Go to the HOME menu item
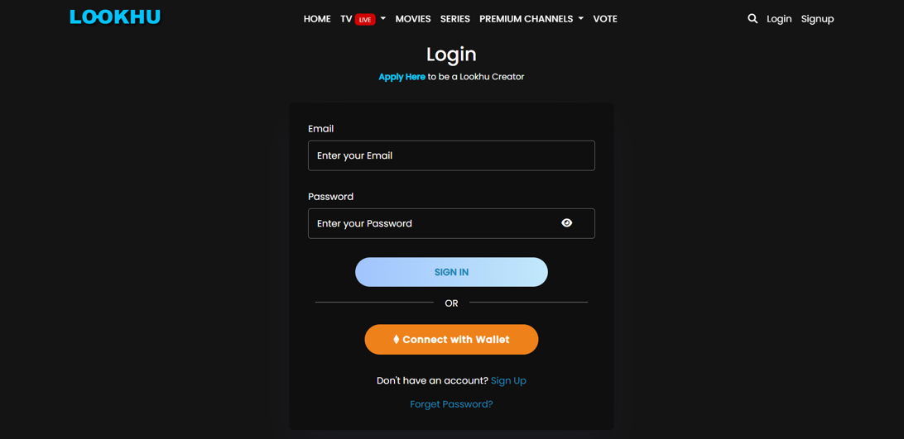 point(317,19)
